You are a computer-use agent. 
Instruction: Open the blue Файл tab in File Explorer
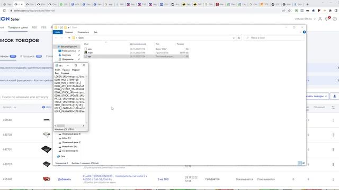(58, 32)
